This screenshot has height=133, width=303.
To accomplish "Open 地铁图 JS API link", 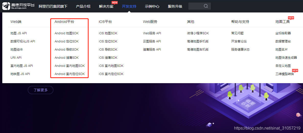I will click(20, 74).
